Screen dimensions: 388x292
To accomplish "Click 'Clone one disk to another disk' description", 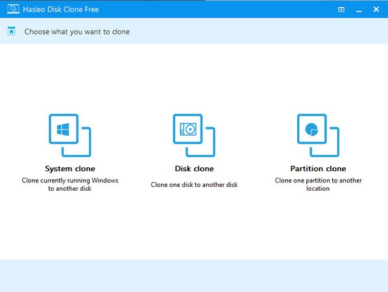I will (x=194, y=184).
